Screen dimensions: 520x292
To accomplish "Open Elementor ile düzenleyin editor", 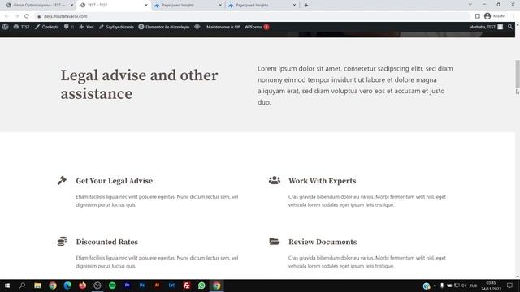I will (164, 27).
